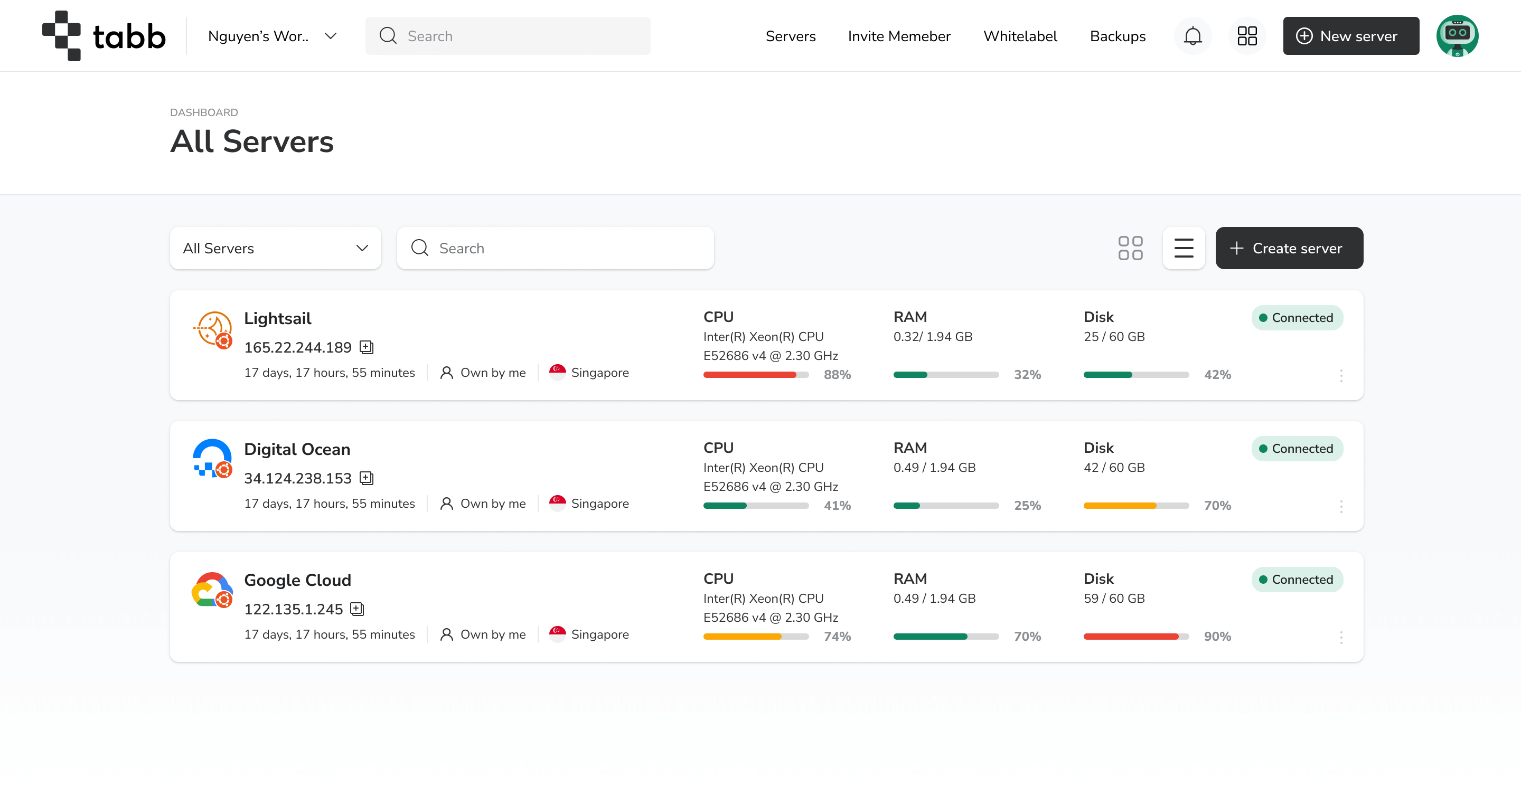This screenshot has width=1521, height=797.
Task: Click the server list search magnifier icon
Action: coord(420,249)
